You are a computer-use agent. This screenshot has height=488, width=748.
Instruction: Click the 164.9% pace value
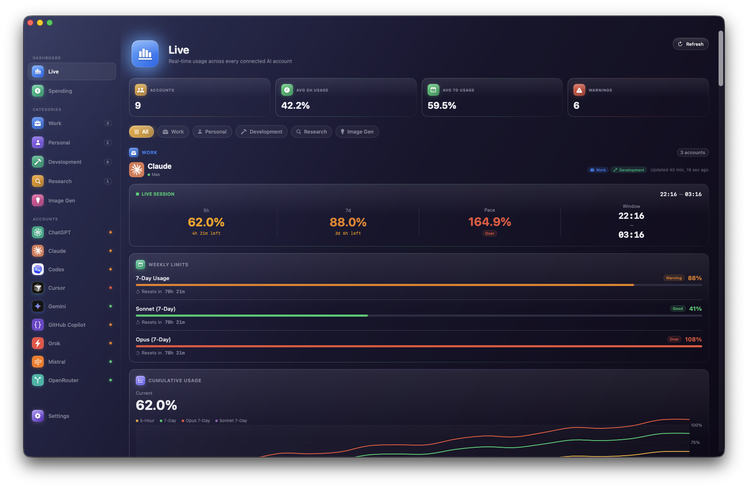[x=490, y=222]
